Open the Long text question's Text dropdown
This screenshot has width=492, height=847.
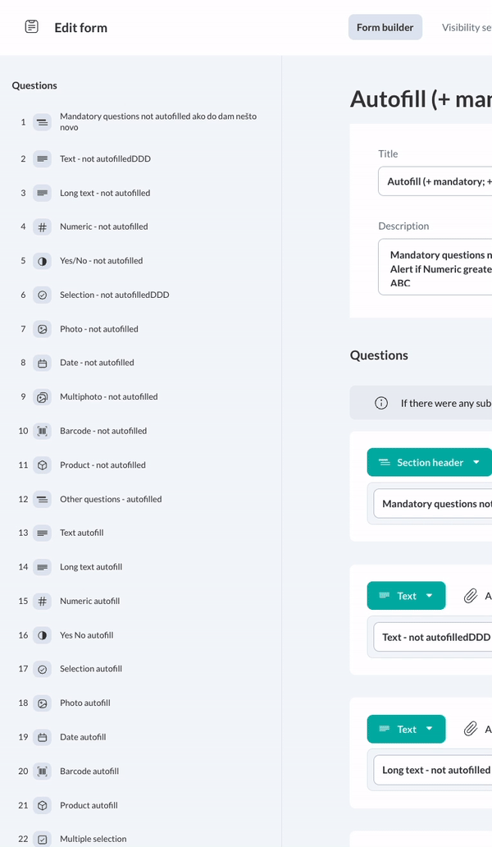click(407, 729)
